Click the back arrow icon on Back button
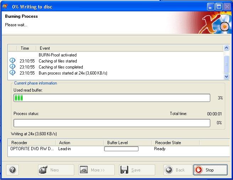233x180 pixels. click(169, 170)
